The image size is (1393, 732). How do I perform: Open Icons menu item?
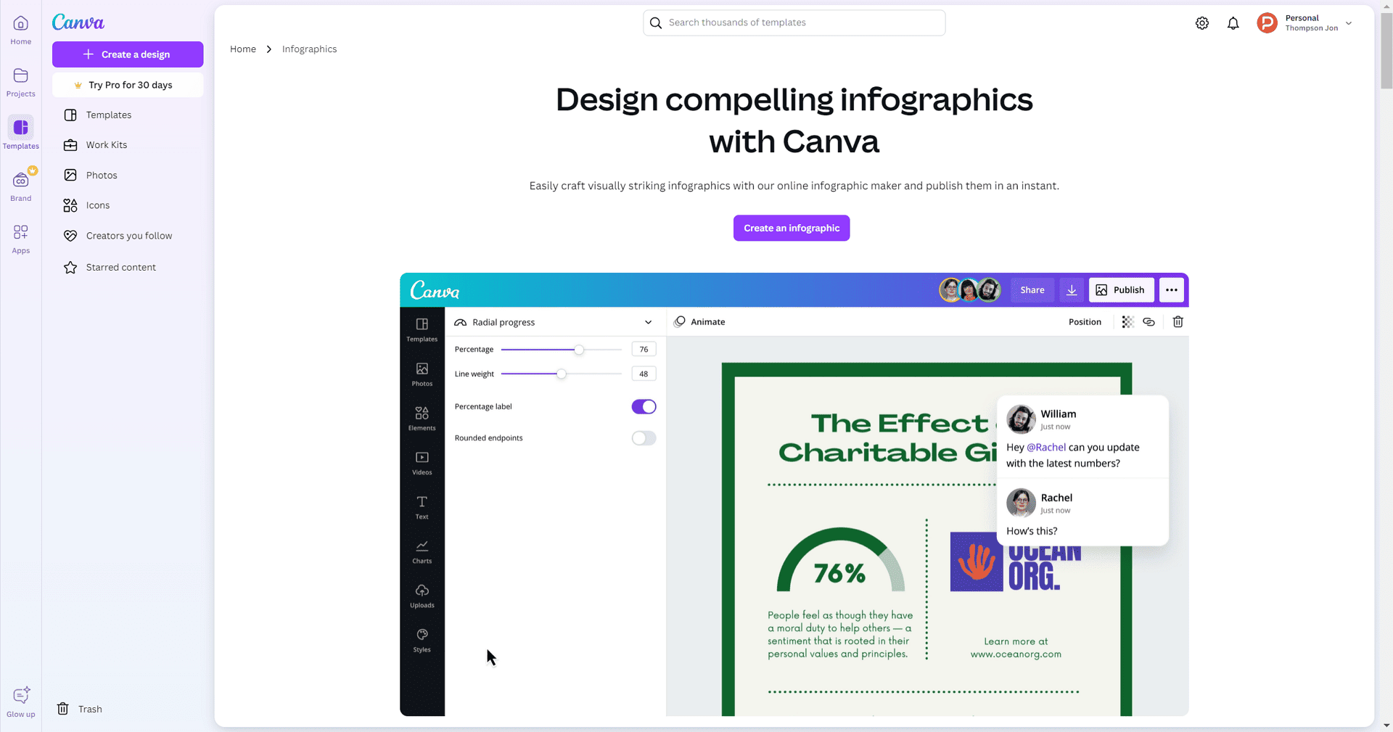[x=128, y=205]
